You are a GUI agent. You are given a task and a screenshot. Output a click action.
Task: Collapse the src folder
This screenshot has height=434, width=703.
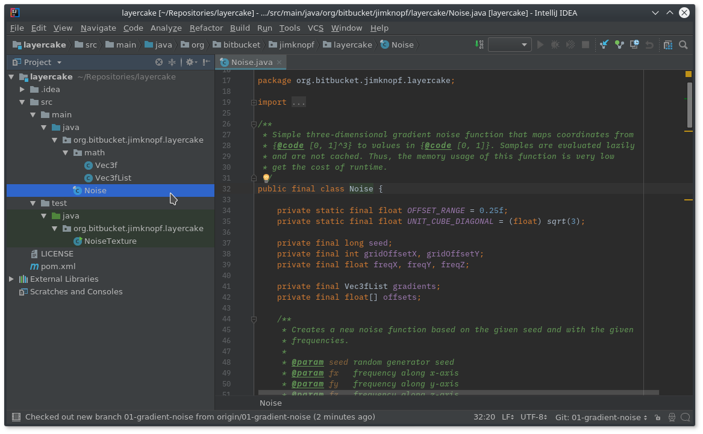pyautogui.click(x=22, y=102)
